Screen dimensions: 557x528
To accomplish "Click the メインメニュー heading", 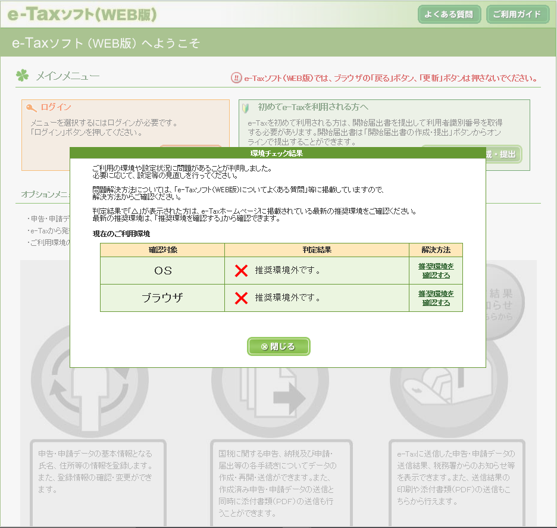I will point(67,76).
